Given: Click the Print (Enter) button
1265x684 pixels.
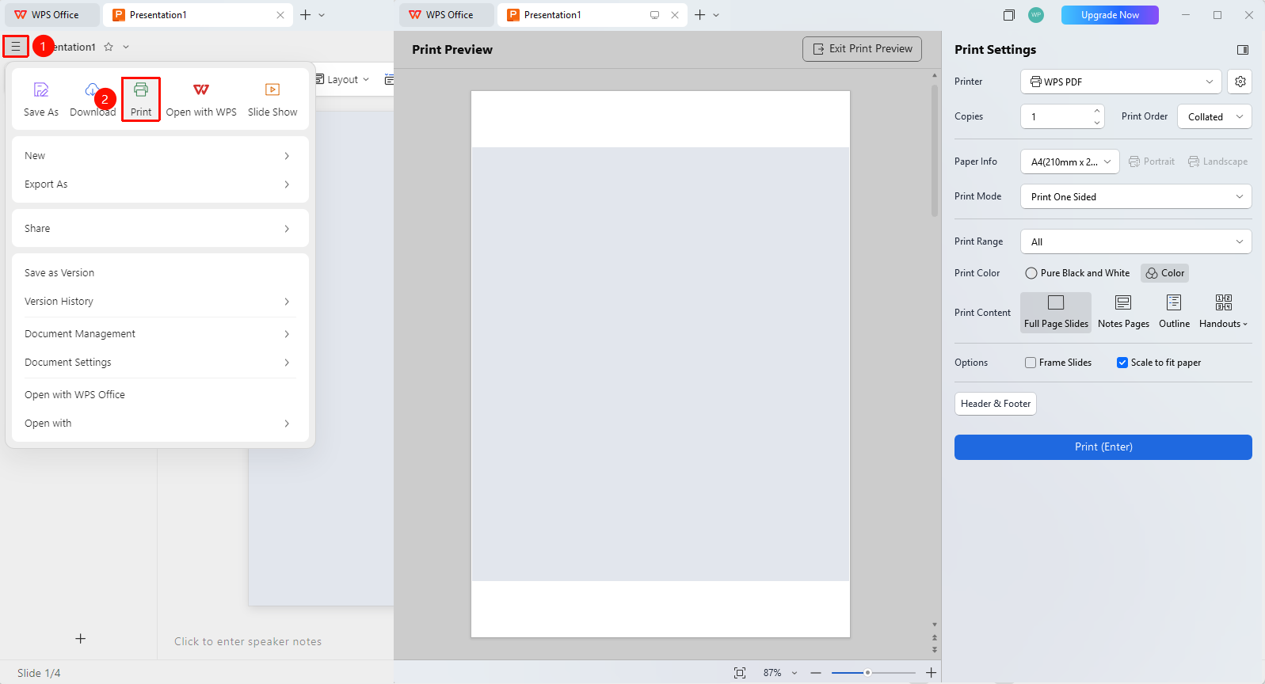Looking at the screenshot, I should point(1103,447).
